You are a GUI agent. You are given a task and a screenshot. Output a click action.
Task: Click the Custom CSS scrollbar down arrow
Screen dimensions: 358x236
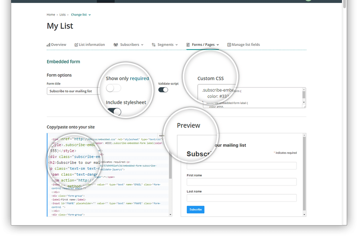(x=304, y=102)
